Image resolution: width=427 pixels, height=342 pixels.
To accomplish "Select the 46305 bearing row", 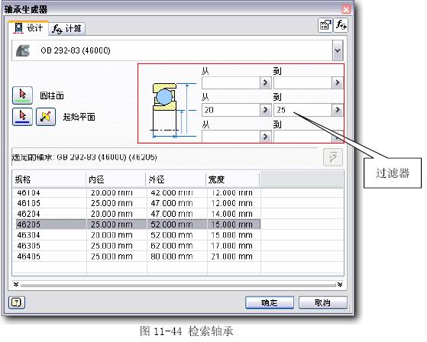I will [137, 246].
